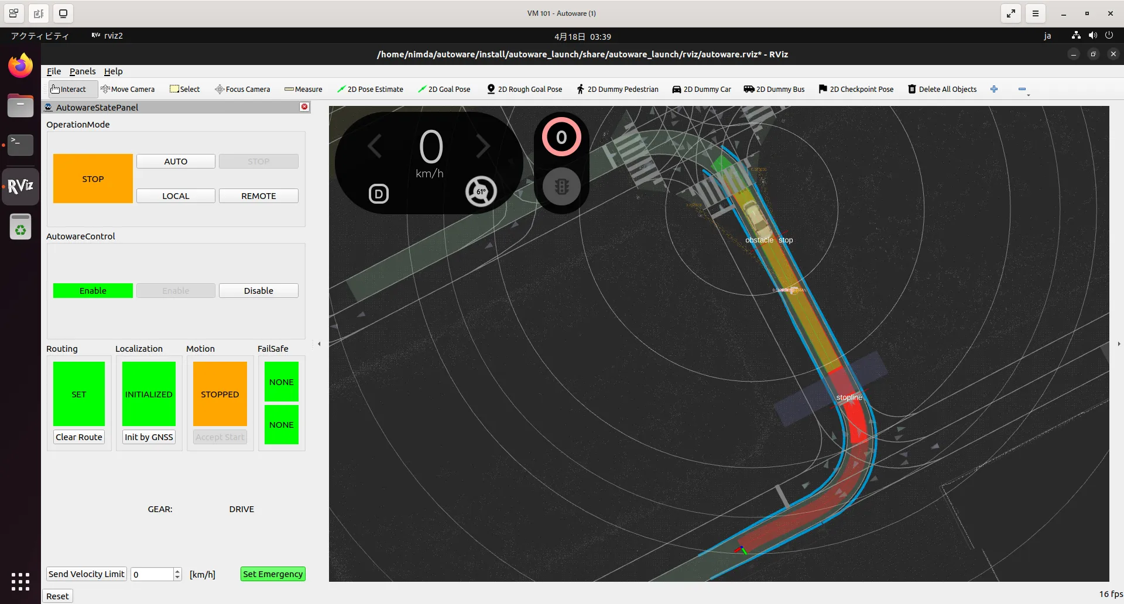Open the Panels menu
1124x604 pixels.
point(83,71)
